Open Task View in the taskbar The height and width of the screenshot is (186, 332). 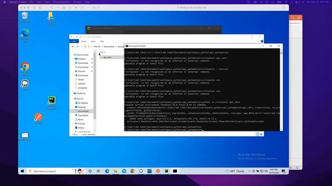[x=99, y=171]
